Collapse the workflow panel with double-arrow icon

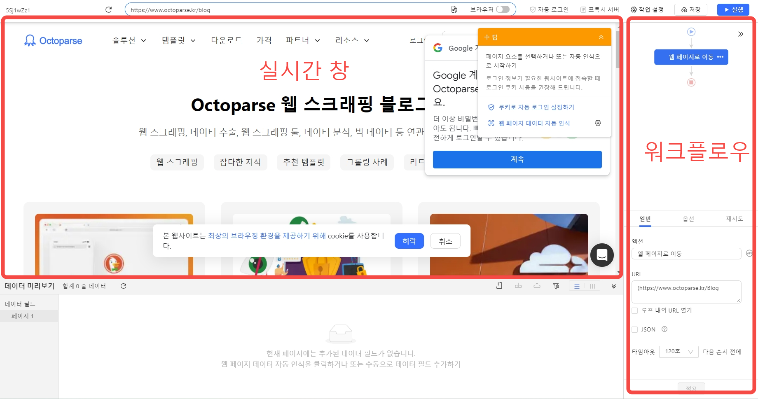[740, 34]
